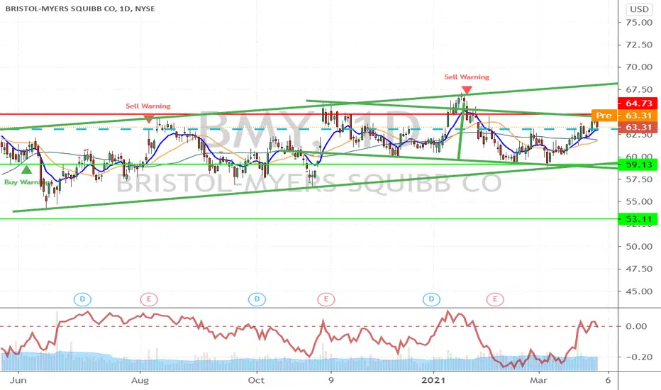
Task: Select the Sell Warning text near August
Action: (148, 106)
